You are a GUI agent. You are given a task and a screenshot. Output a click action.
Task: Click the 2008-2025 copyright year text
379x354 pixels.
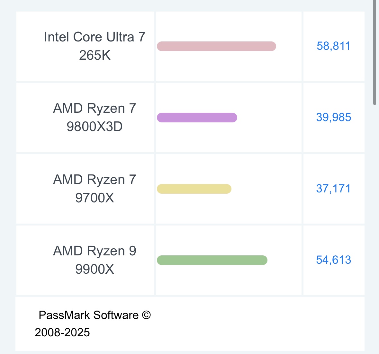tap(62, 332)
